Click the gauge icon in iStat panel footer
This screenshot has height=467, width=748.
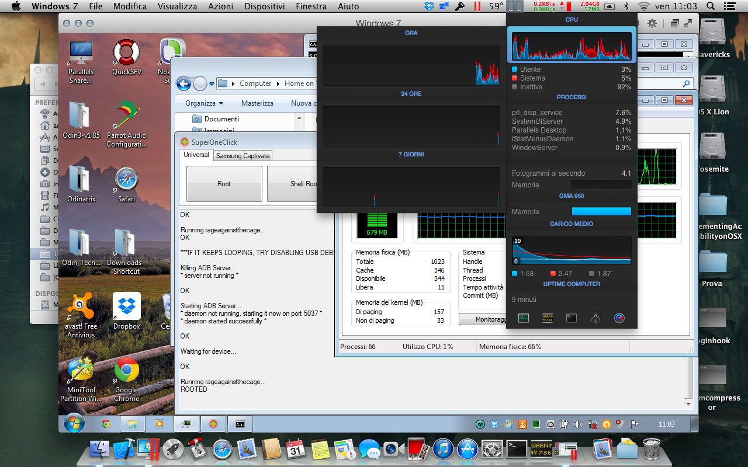[619, 318]
